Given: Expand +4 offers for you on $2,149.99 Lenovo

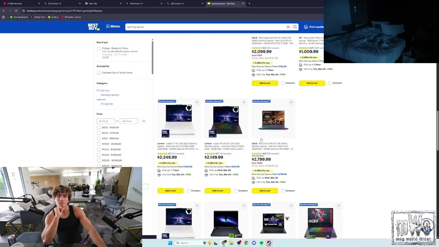Looking at the screenshot, I should coord(214,163).
